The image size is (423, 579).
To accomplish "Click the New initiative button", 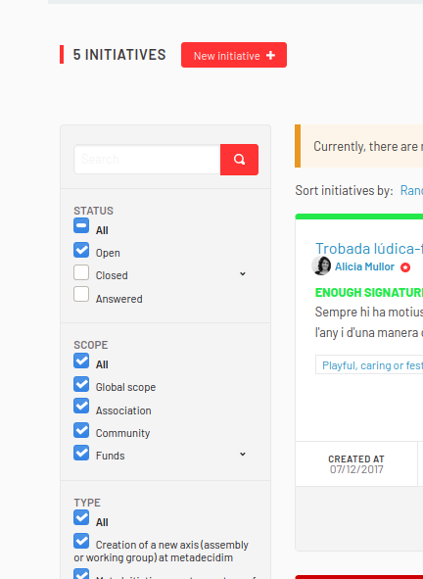I will coord(234,55).
